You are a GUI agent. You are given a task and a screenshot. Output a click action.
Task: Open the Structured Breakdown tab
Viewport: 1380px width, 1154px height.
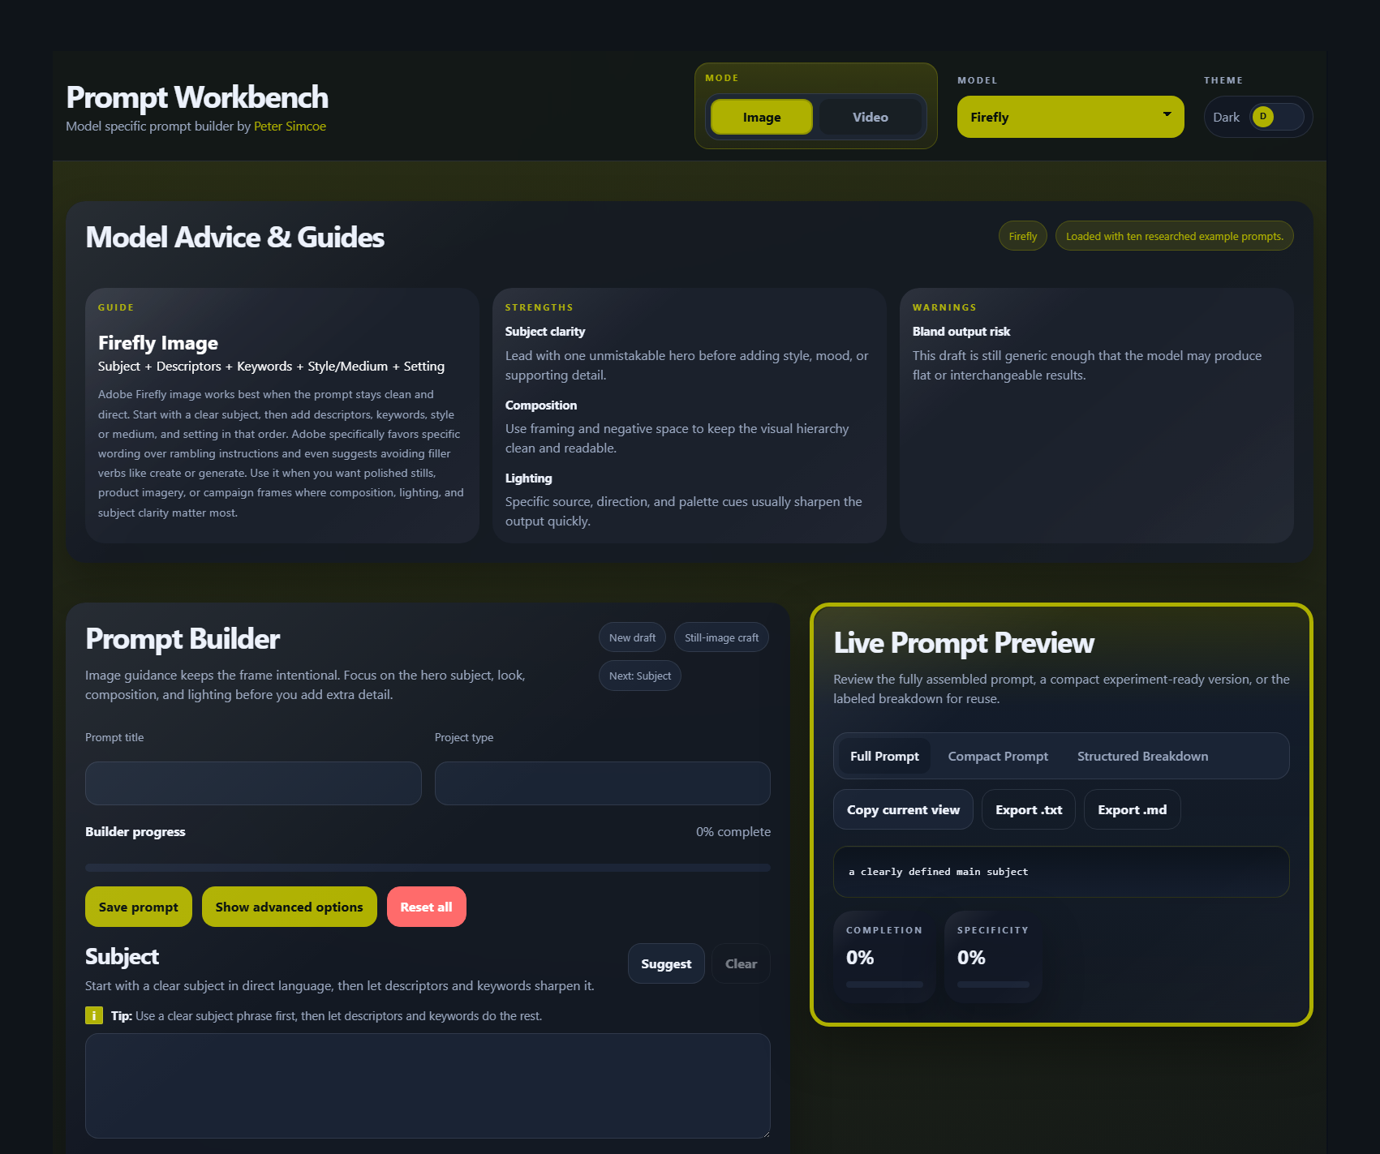1141,756
